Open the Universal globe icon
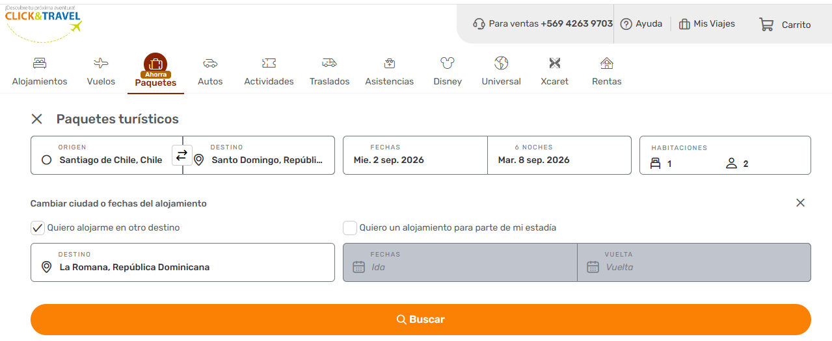832x341 pixels. (501, 63)
